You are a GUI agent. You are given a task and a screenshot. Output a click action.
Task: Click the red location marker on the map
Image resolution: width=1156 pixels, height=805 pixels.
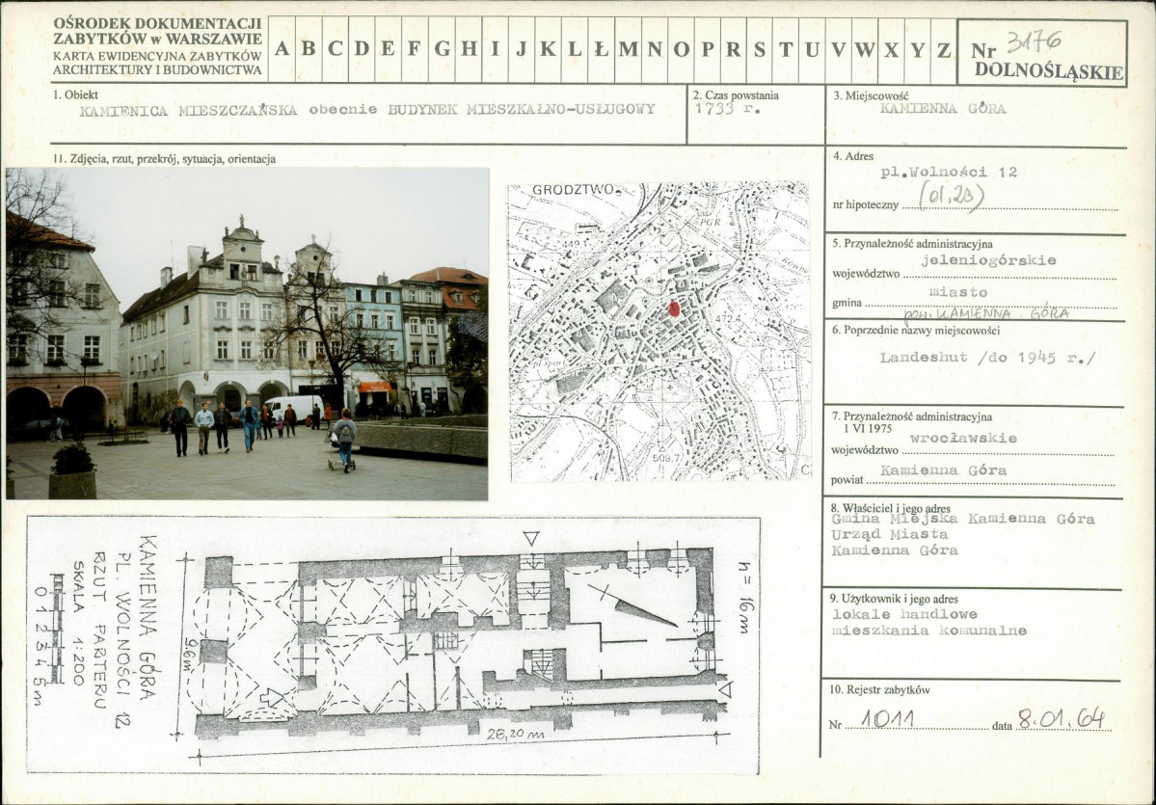click(x=674, y=309)
